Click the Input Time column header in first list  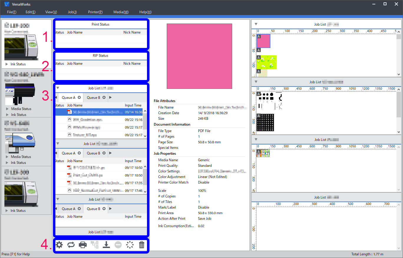point(133,105)
